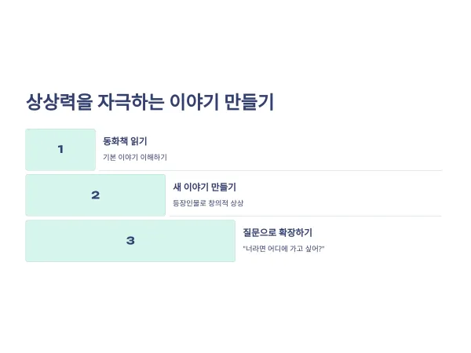
Task: Select the word 자극하는 in the title
Action: (x=130, y=102)
